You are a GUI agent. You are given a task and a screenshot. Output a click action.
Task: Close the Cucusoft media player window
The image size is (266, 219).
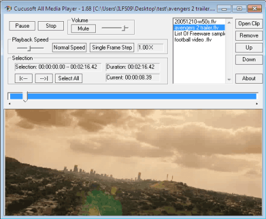pyautogui.click(x=255, y=9)
